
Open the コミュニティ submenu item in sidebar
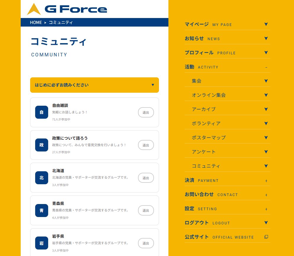pos(228,166)
